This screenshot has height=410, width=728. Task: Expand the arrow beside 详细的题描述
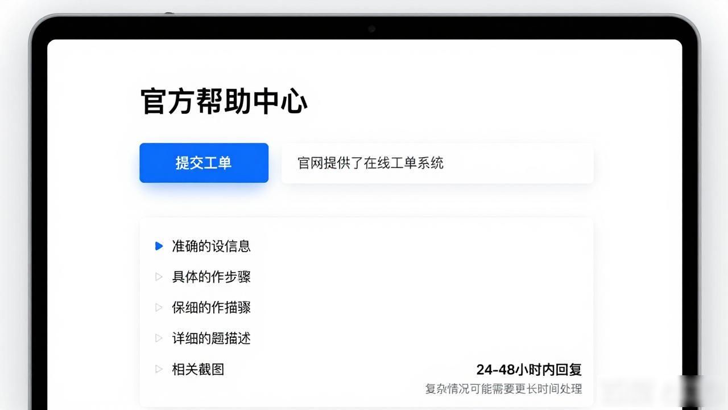159,338
